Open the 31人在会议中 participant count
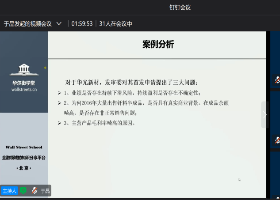This screenshot has width=280, height=200. (116, 24)
